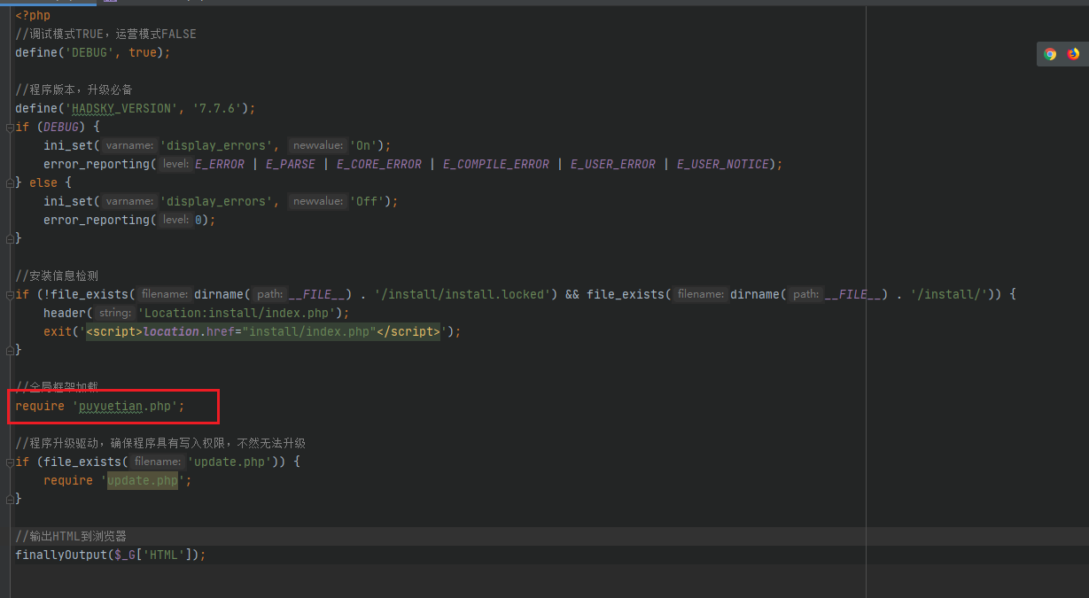The image size is (1089, 598).
Task: Open the highlighted 'update.php' require target
Action: 143,480
